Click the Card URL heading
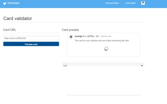 10,30
